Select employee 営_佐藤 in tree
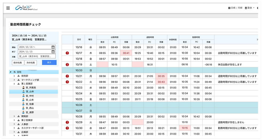Viewport: 262px width, 140px height. [x=30, y=104]
